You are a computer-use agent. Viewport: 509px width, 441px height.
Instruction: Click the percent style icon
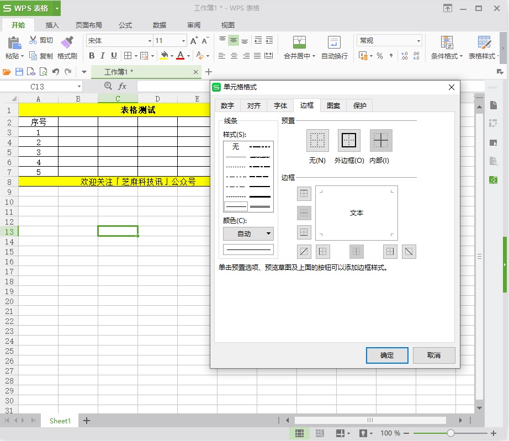(380, 56)
